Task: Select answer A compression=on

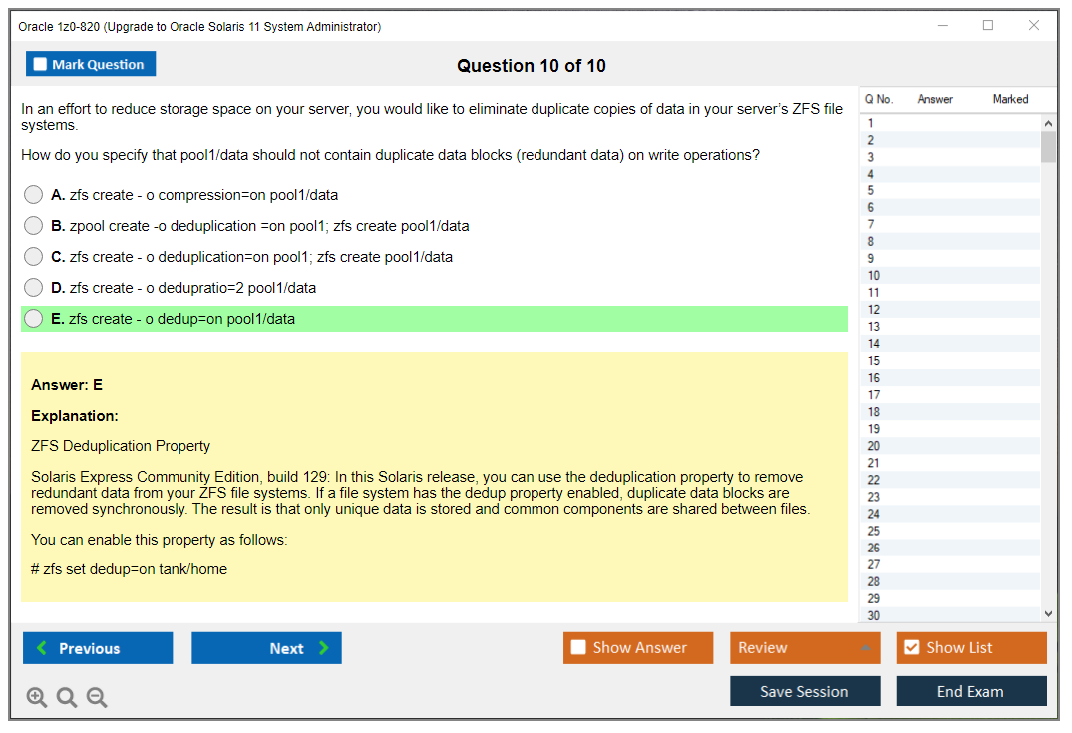Action: 34,195
